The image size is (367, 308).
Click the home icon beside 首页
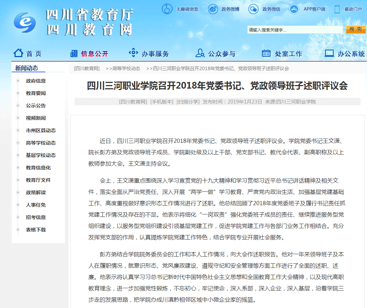pos(18,53)
